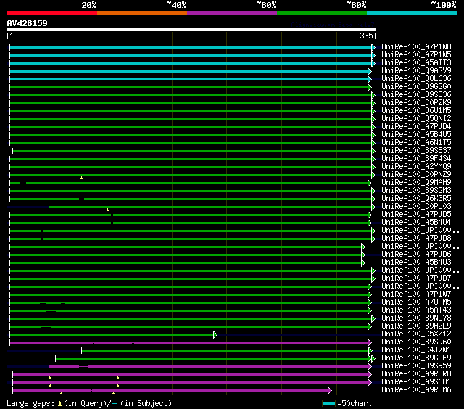The image size is (464, 409).
Task: Open the UniRef100_C4J7W1 hit label
Action: (416, 350)
